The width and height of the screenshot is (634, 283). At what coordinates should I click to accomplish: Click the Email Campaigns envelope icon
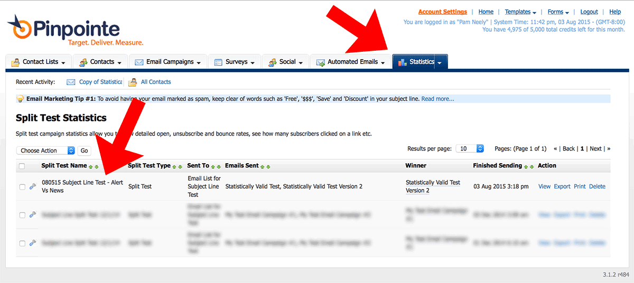coord(139,62)
